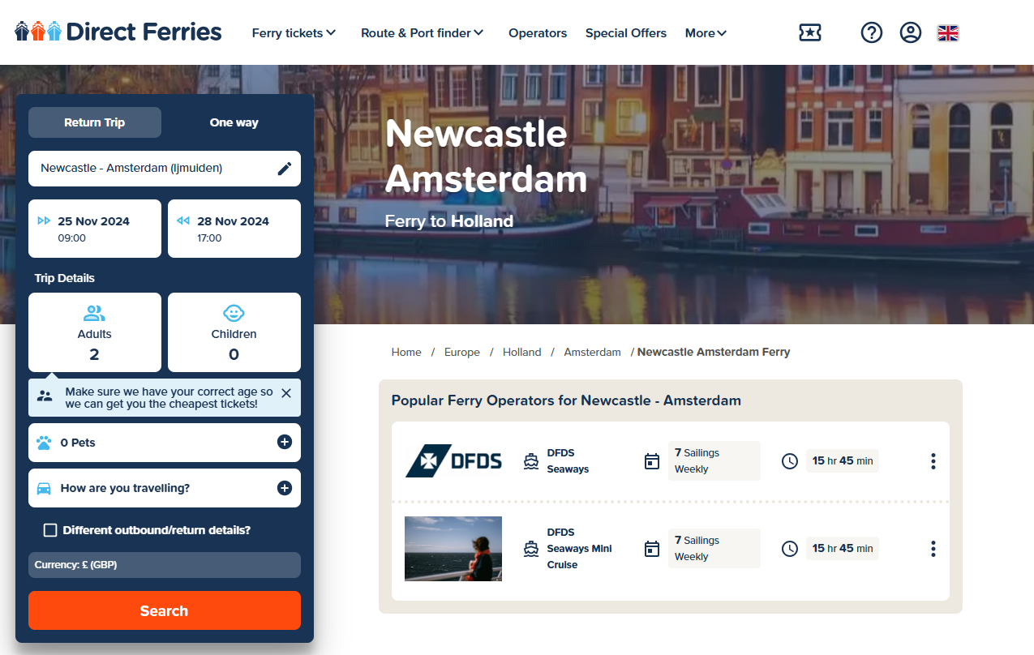
Task: Edit route using the pencil icon
Action: [x=285, y=169]
